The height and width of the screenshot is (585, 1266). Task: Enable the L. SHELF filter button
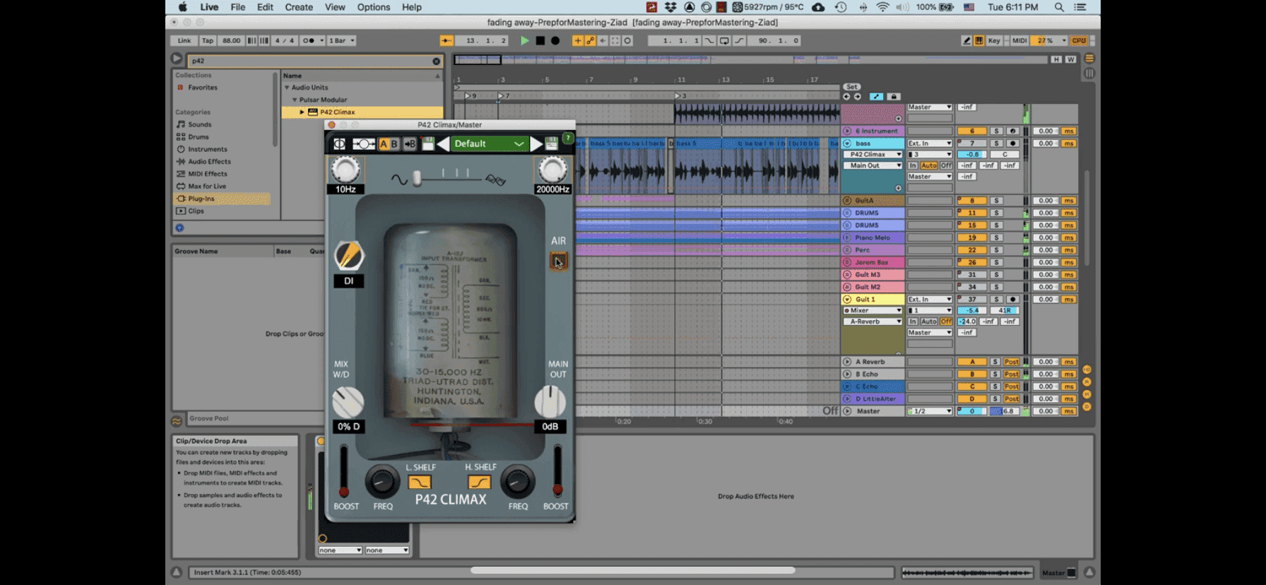tap(420, 482)
